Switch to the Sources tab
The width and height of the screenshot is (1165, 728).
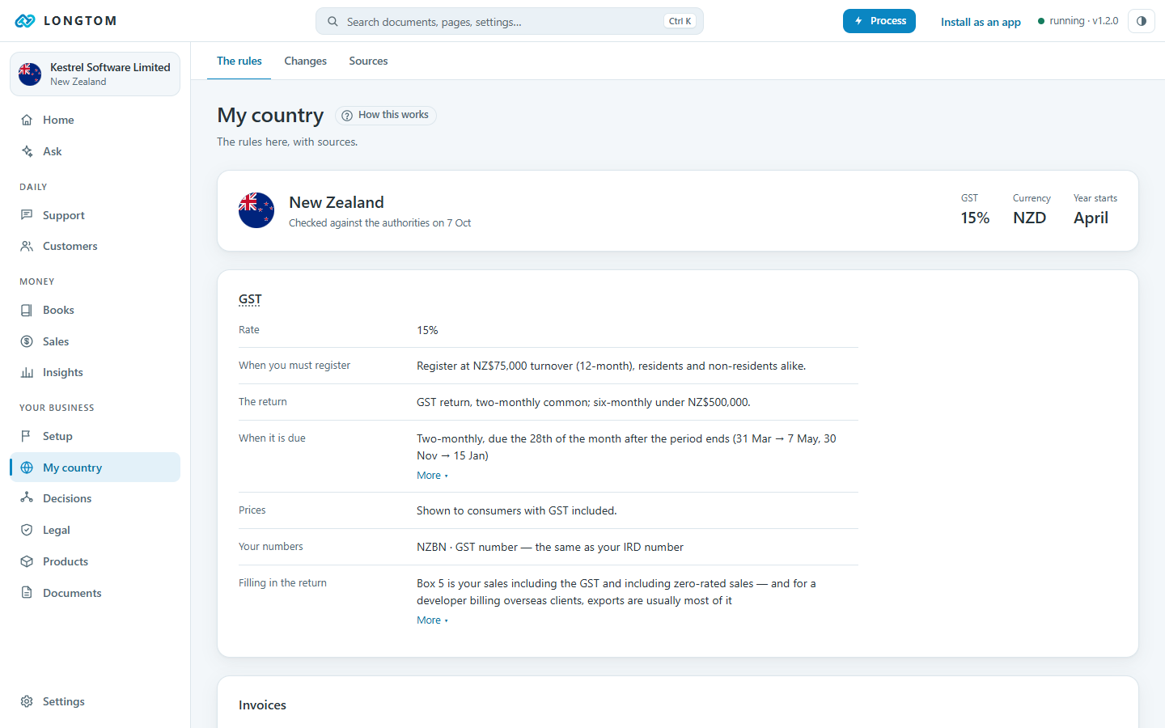(368, 61)
